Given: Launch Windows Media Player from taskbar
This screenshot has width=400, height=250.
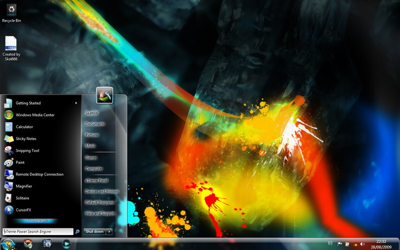Looking at the screenshot, I should click(66, 243).
